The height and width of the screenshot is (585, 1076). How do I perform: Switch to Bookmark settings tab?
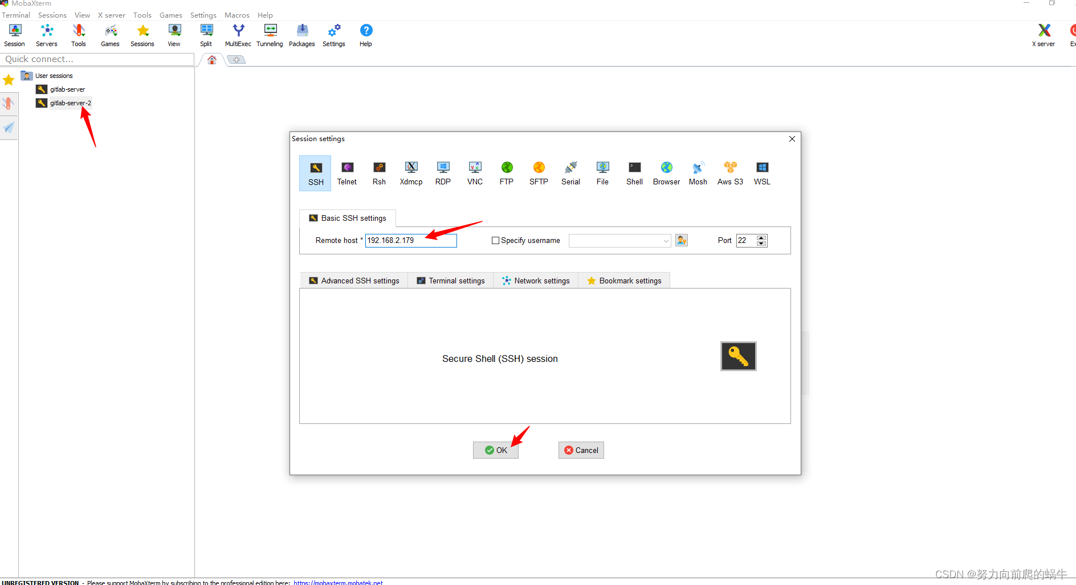(x=624, y=281)
